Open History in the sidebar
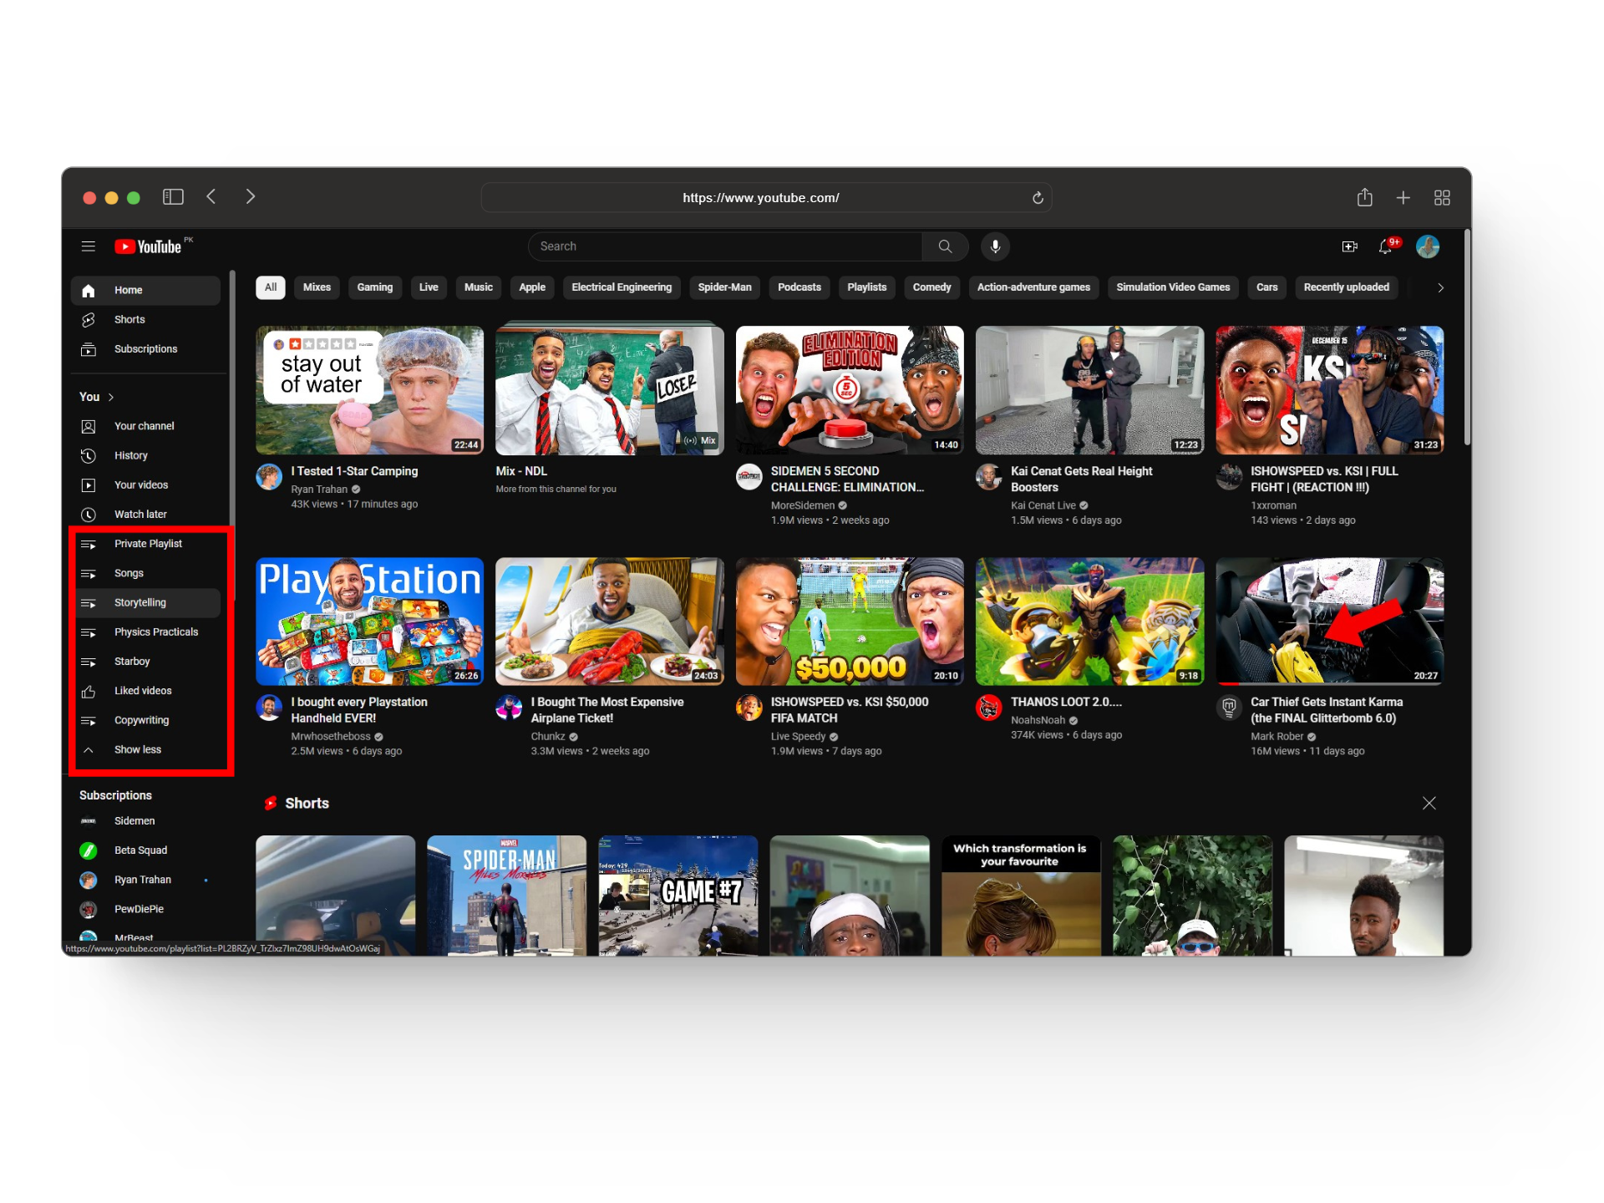 click(x=130, y=455)
